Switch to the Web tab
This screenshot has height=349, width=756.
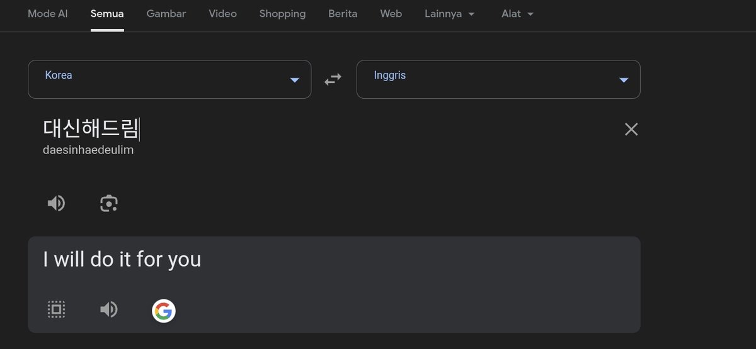[391, 14]
